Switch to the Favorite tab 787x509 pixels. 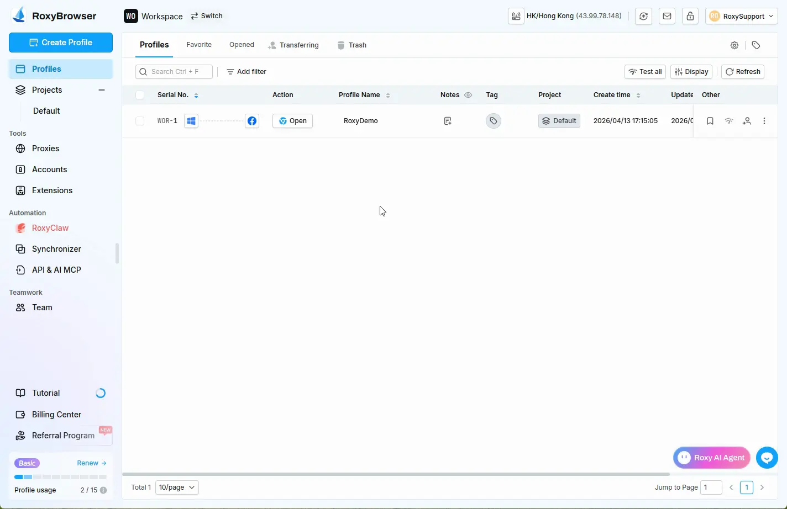point(199,45)
